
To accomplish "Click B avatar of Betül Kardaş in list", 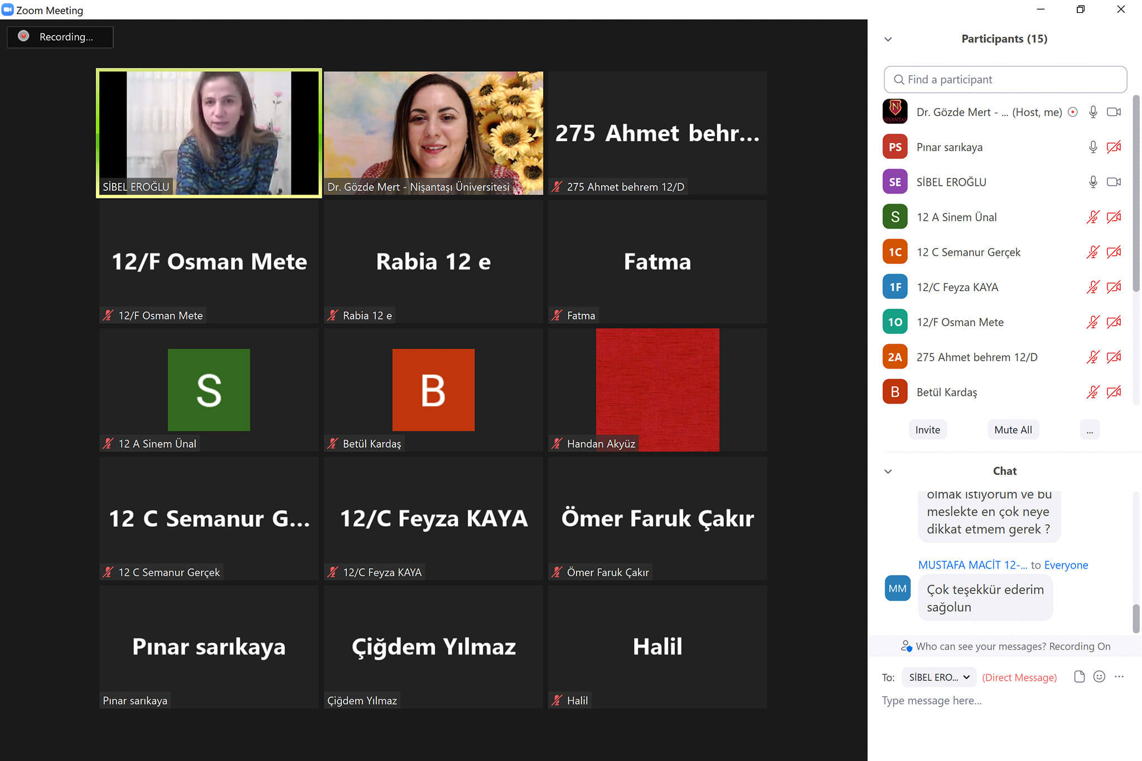I will (x=895, y=392).
